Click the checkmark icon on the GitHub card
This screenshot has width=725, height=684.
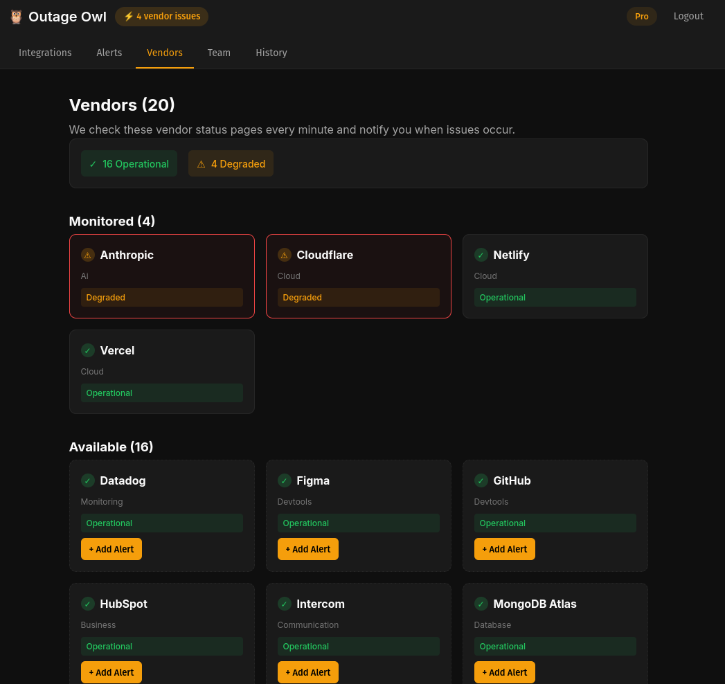point(481,480)
